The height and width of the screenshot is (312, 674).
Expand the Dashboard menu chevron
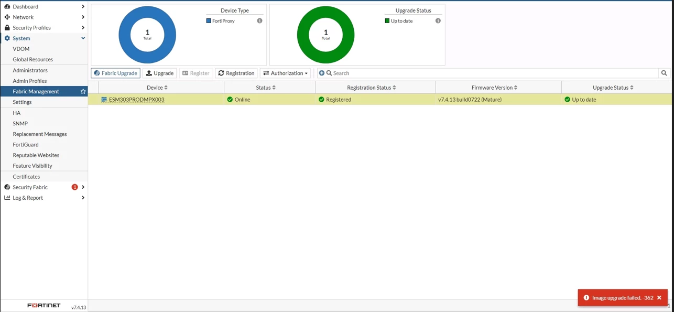coord(83,6)
